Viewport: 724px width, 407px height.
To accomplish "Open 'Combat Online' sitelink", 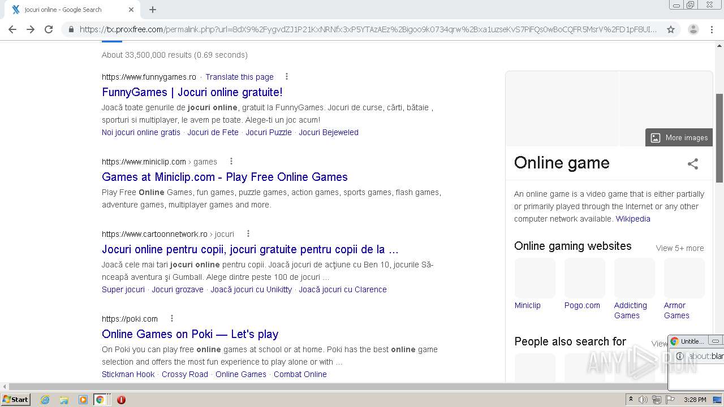I will point(300,374).
